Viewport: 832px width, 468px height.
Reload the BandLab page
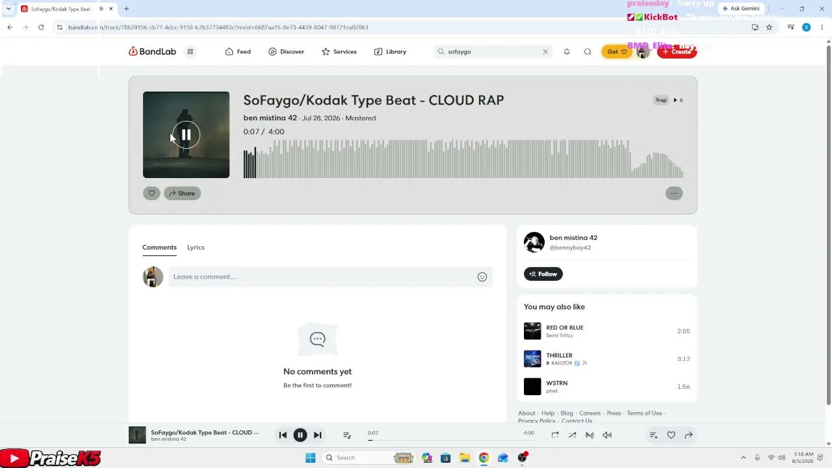click(x=41, y=27)
